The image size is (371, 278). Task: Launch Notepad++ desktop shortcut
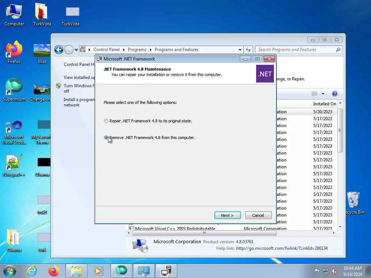(x=14, y=165)
